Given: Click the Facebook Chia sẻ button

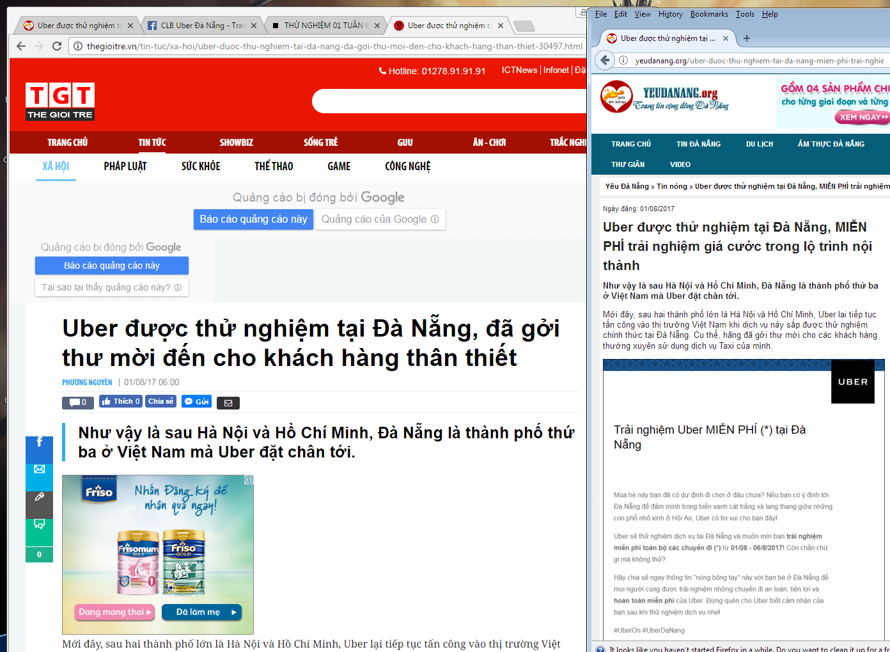Looking at the screenshot, I should [x=161, y=401].
